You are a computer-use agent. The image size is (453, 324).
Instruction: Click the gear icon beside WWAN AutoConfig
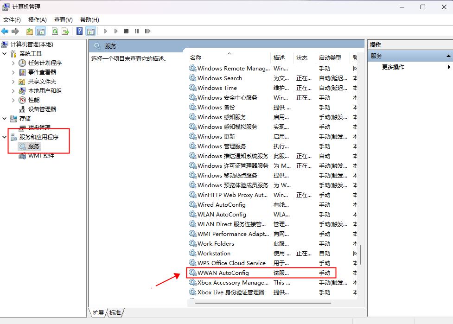193,273
